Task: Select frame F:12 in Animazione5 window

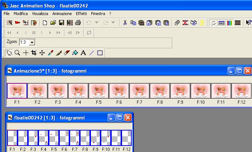Action: click(241, 91)
